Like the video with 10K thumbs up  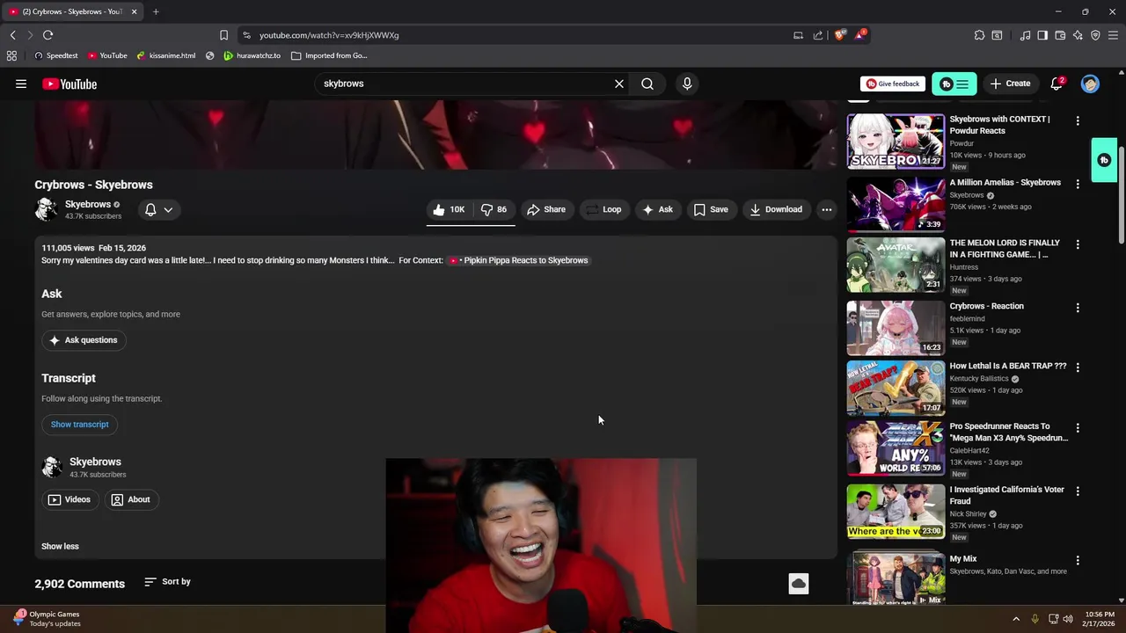(450, 209)
